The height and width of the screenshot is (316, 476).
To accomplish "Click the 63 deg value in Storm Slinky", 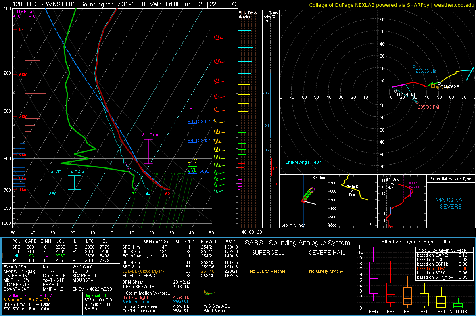I will (319, 178).
